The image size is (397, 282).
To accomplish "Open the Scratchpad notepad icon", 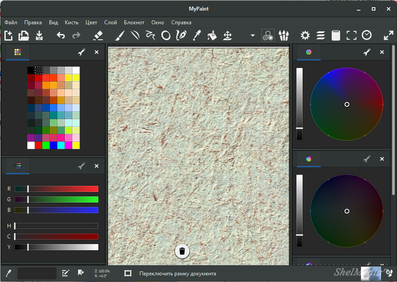I will tap(336, 35).
